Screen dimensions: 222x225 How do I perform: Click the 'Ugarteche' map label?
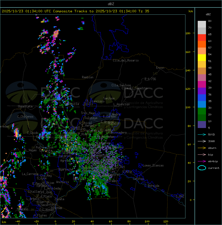tap(66, 169)
